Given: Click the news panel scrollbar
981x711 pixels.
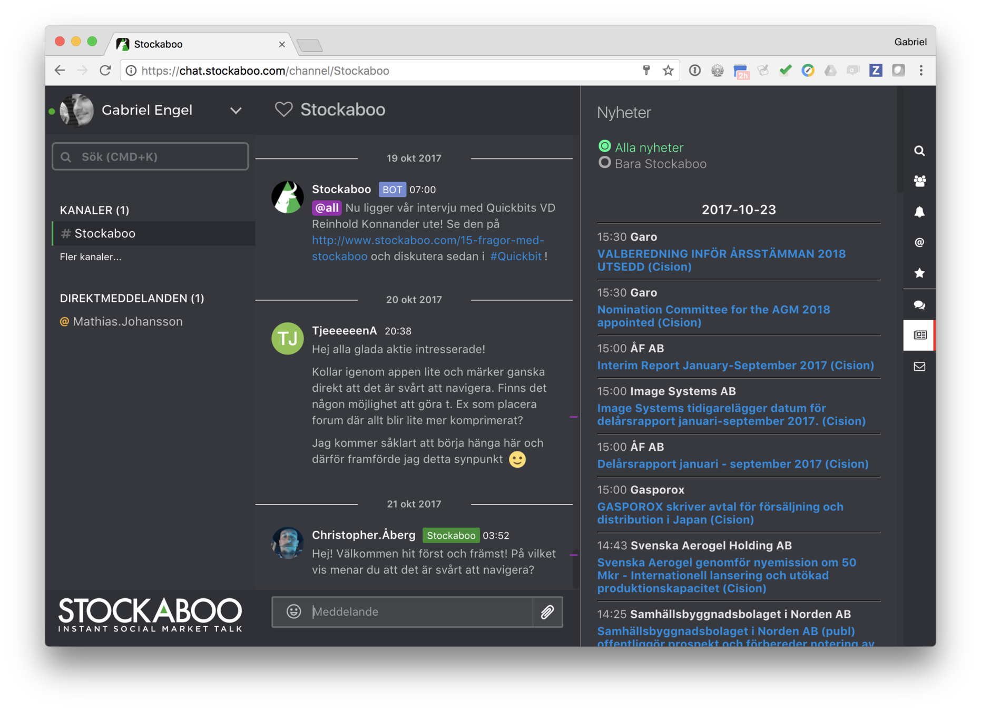Looking at the screenshot, I should click(x=899, y=140).
